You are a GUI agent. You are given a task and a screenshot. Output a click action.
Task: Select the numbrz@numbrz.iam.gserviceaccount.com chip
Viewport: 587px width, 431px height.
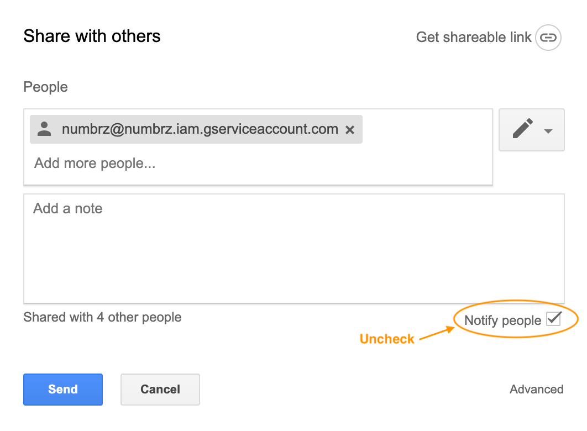pyautogui.click(x=196, y=129)
